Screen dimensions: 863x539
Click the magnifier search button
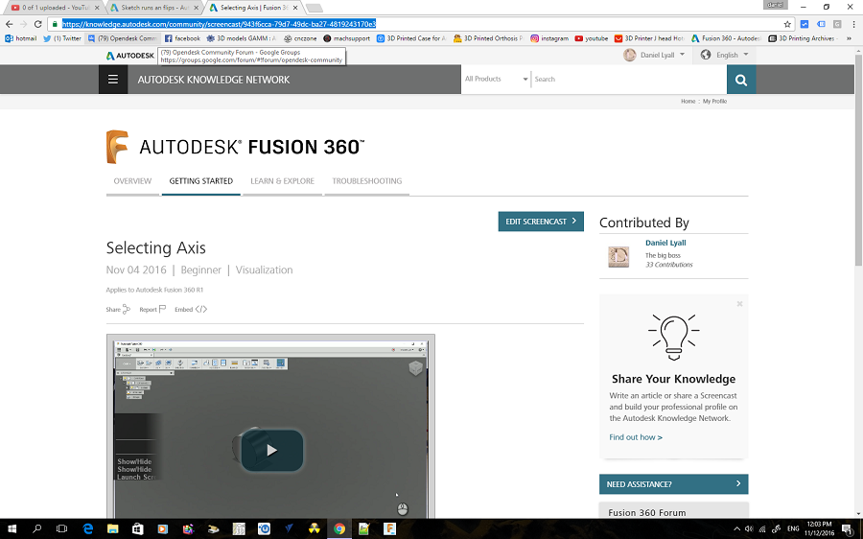741,80
